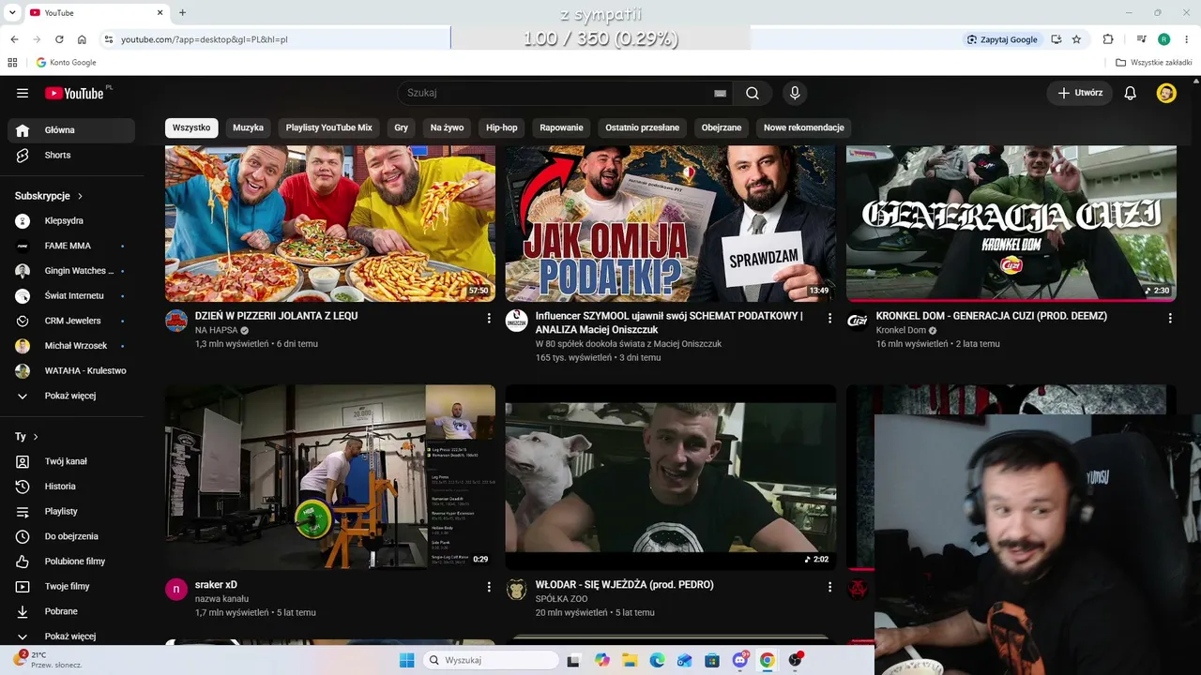This screenshot has width=1201, height=675.
Task: Expand Pokaż więcej under subscriptions
Action: coord(71,396)
